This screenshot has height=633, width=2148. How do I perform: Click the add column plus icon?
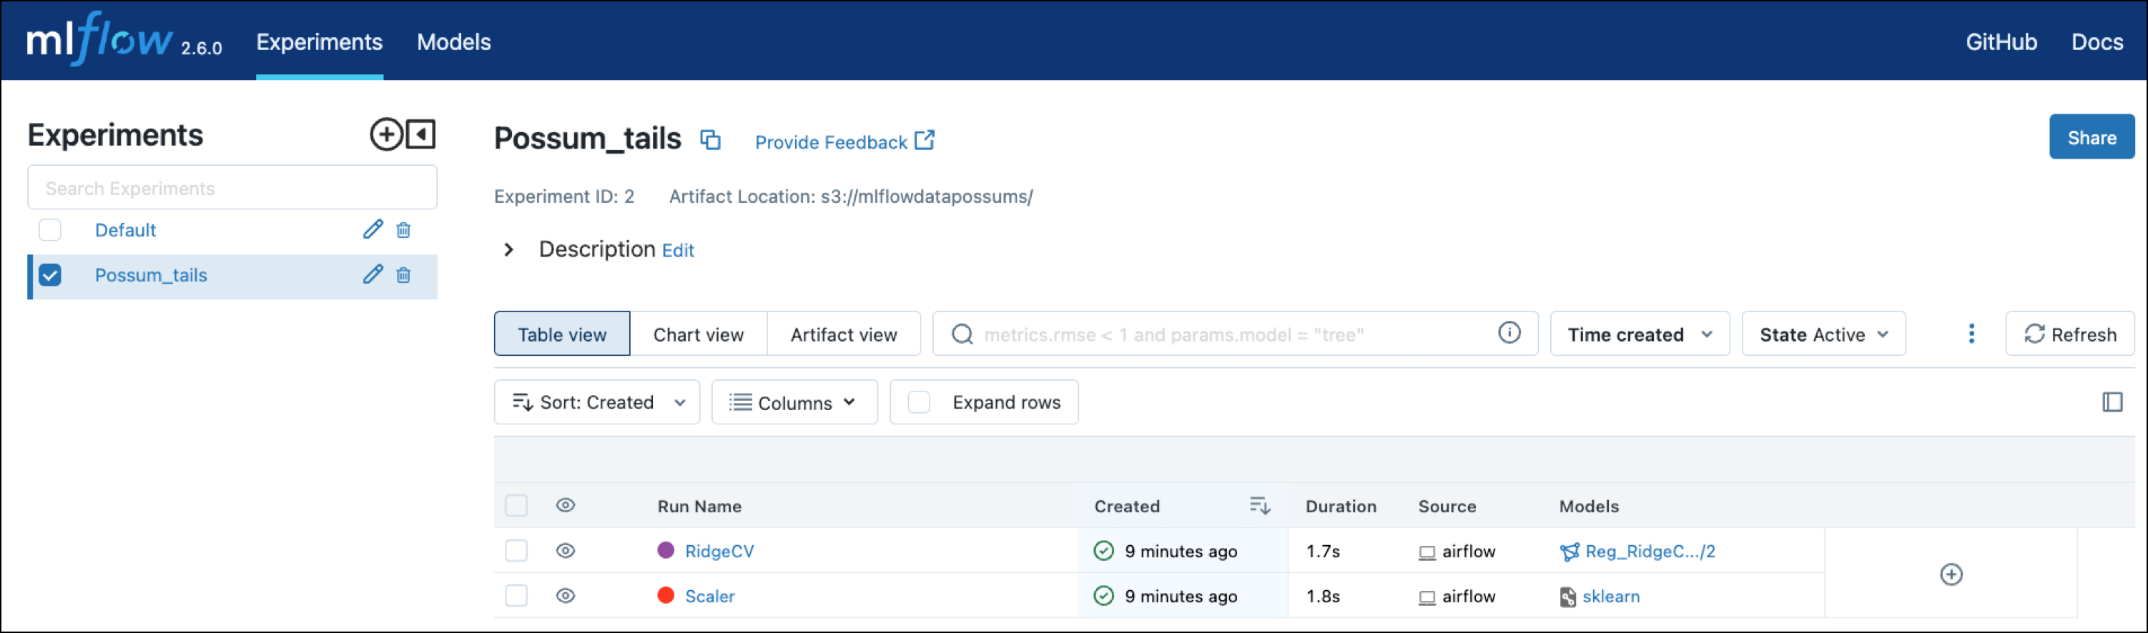coord(1951,574)
